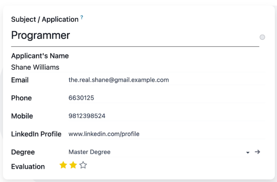277x182 pixels.
Task: Open the Master Degree record via arrow icon
Action: 257,152
